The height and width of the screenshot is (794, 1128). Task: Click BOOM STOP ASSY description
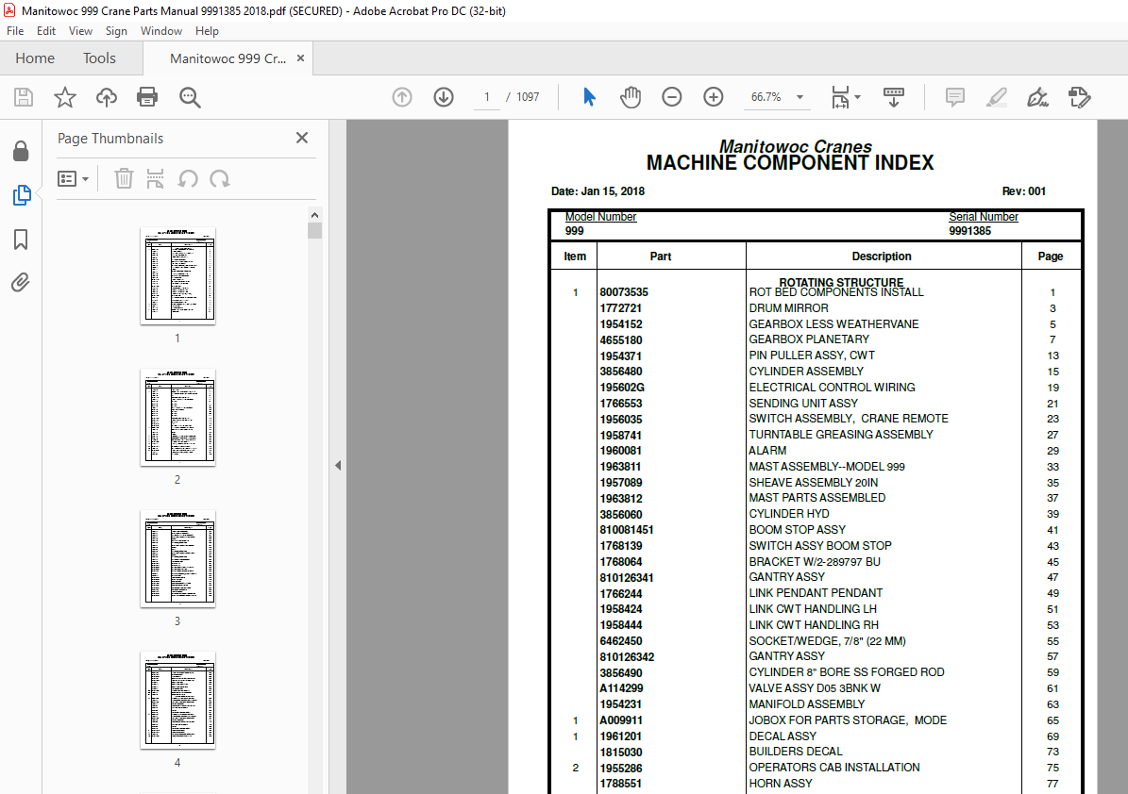[x=797, y=530]
